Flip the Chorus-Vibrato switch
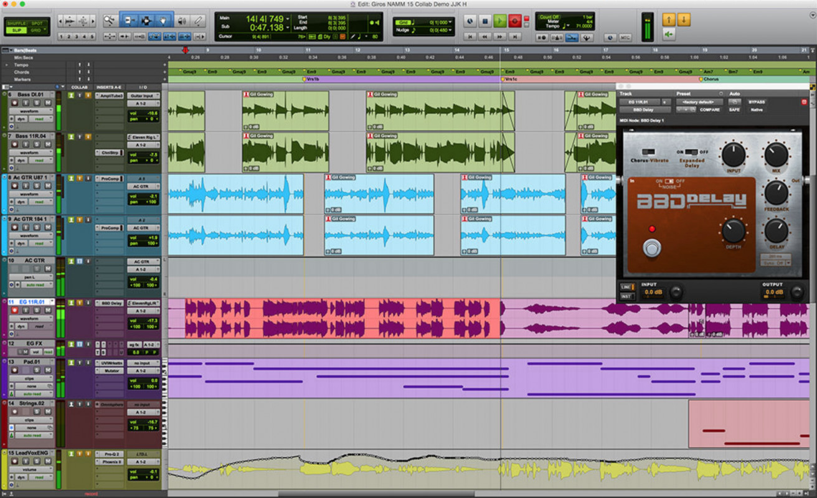The height and width of the screenshot is (498, 817). coord(649,151)
